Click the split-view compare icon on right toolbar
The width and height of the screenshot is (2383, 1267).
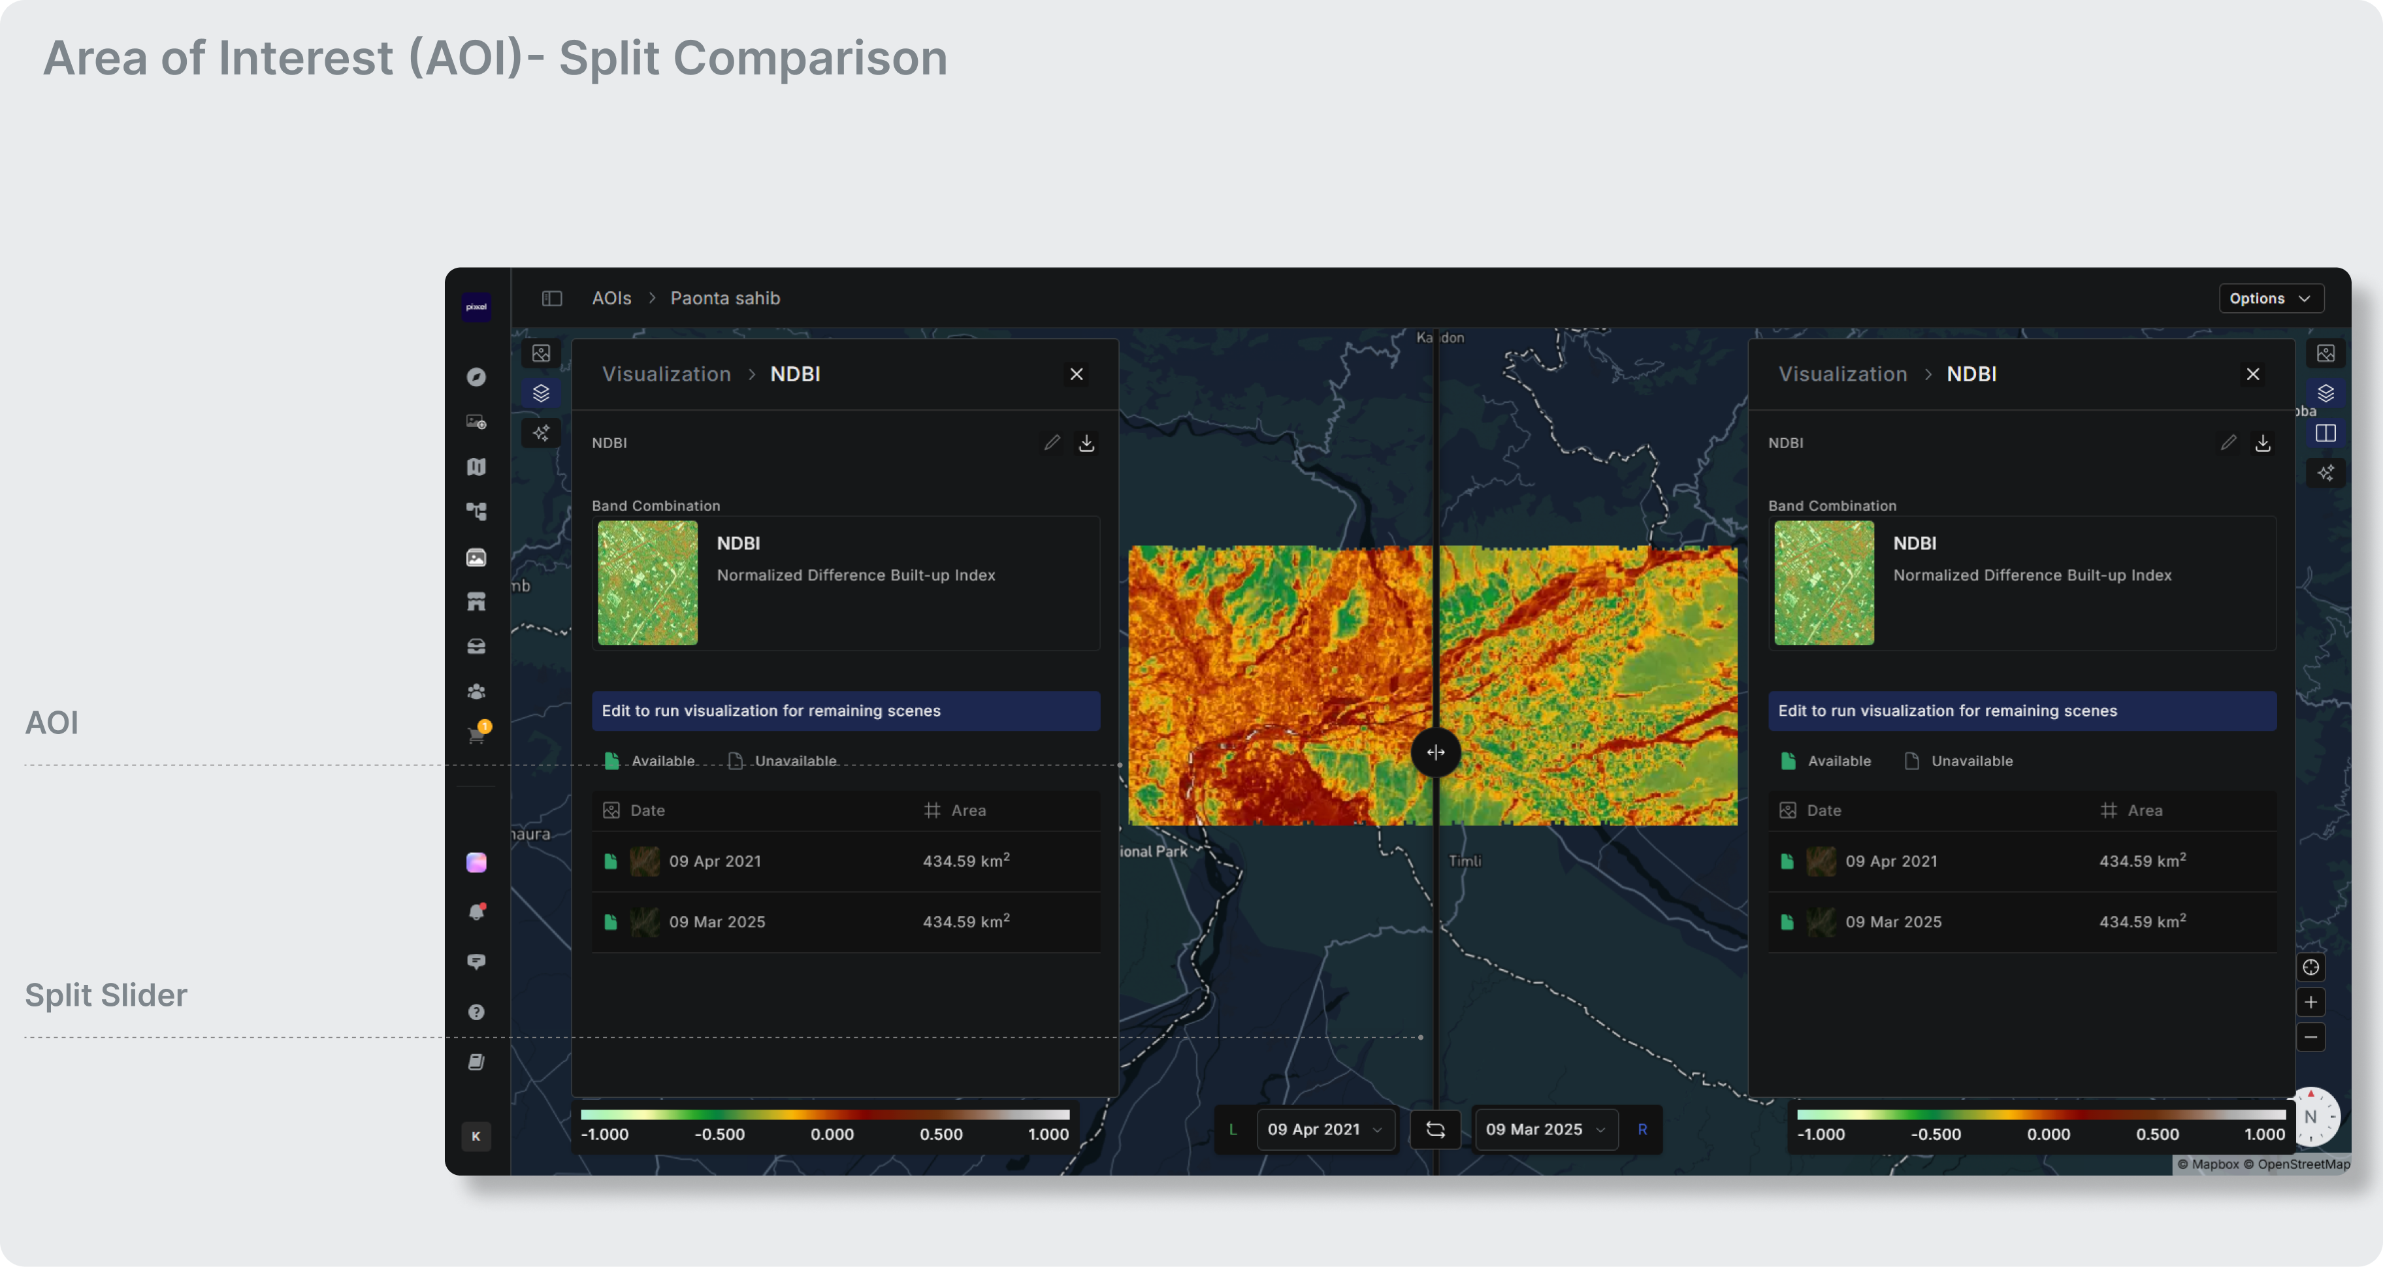(2325, 434)
